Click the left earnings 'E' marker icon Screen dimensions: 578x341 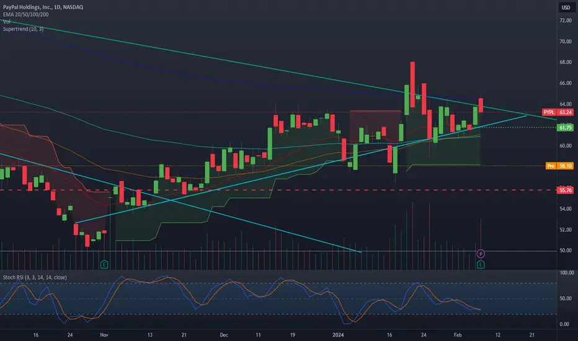click(104, 264)
